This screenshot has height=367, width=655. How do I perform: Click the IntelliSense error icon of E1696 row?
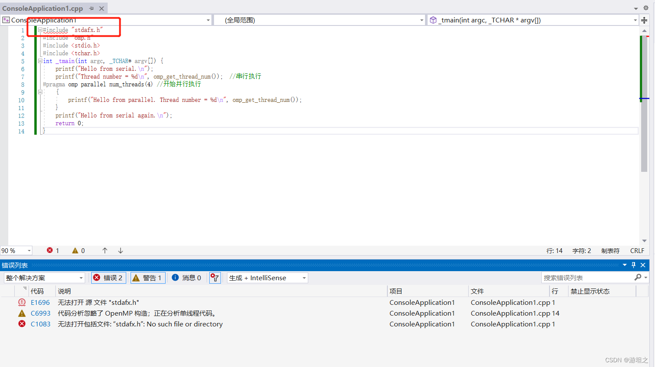coord(22,303)
